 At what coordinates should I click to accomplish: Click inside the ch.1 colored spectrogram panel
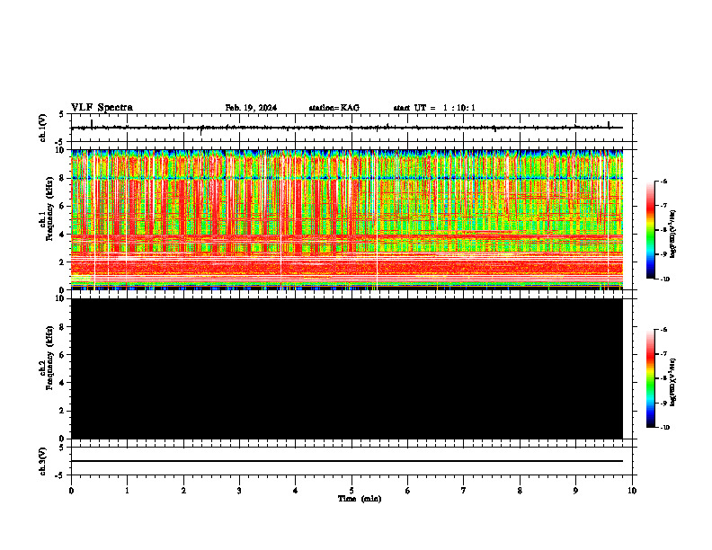tap(346, 219)
